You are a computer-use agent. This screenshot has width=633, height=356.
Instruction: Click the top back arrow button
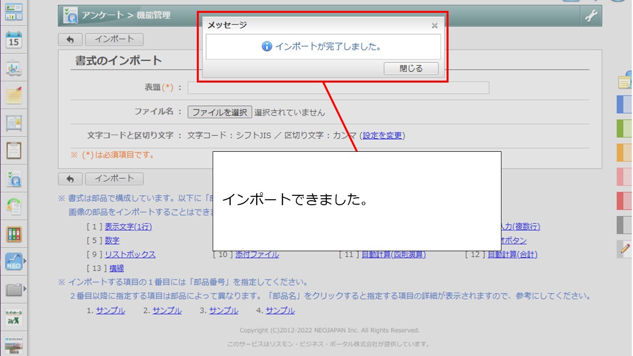[x=70, y=40]
